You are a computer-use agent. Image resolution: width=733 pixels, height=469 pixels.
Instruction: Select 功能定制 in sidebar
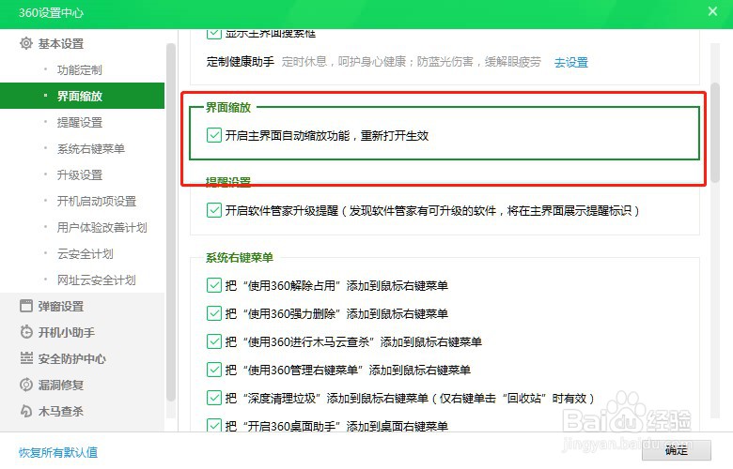tap(80, 70)
